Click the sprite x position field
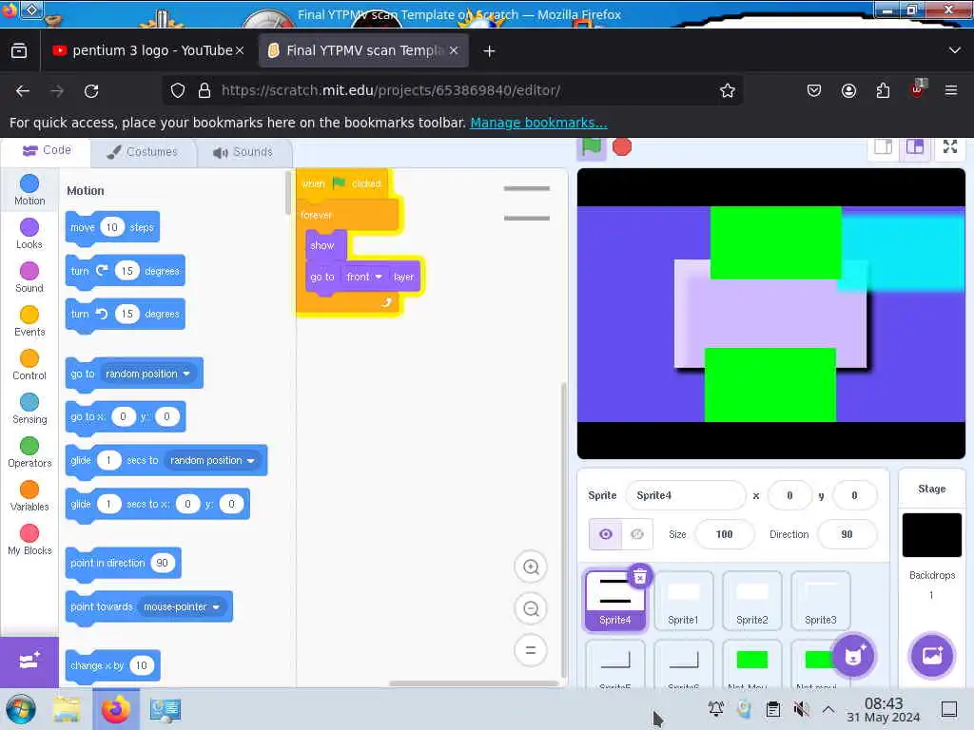 (x=789, y=495)
